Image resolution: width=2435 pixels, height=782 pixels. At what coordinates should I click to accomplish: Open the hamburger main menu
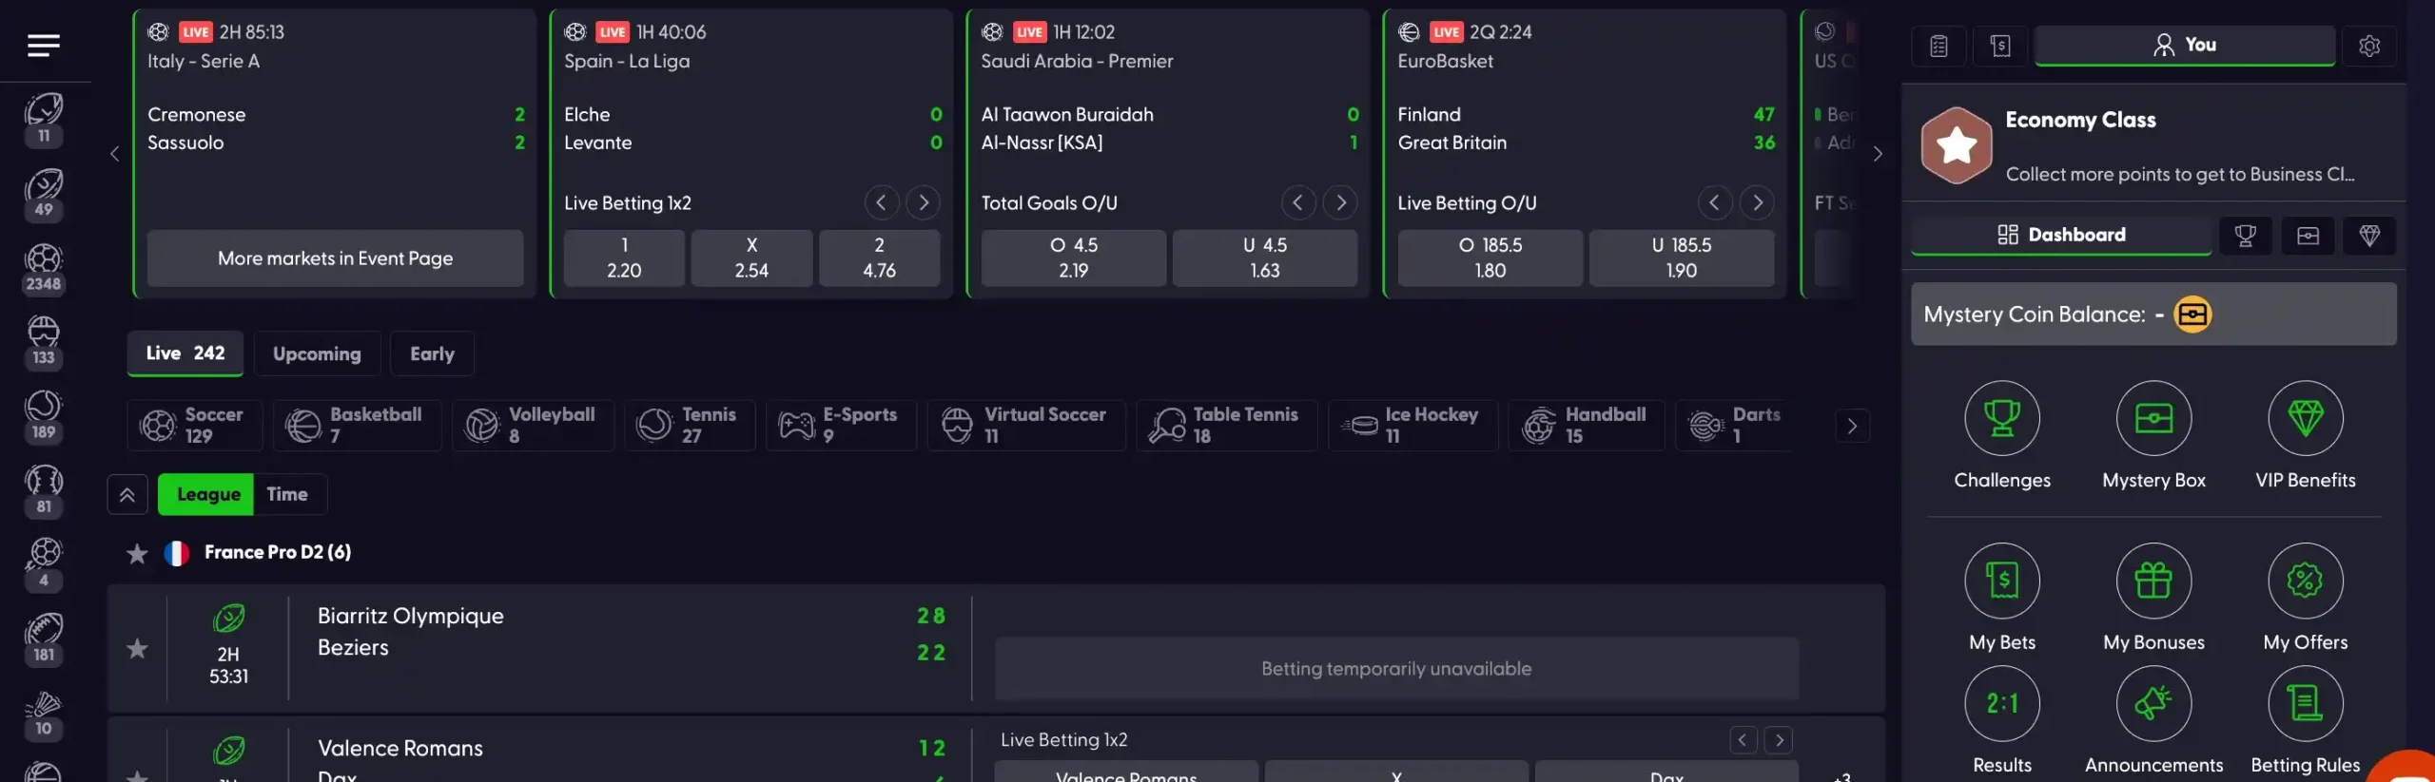pyautogui.click(x=44, y=45)
